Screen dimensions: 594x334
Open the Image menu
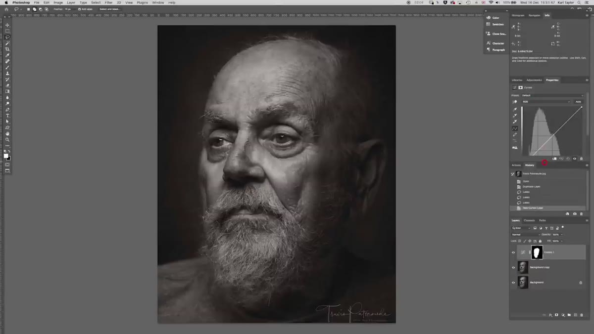point(58,2)
